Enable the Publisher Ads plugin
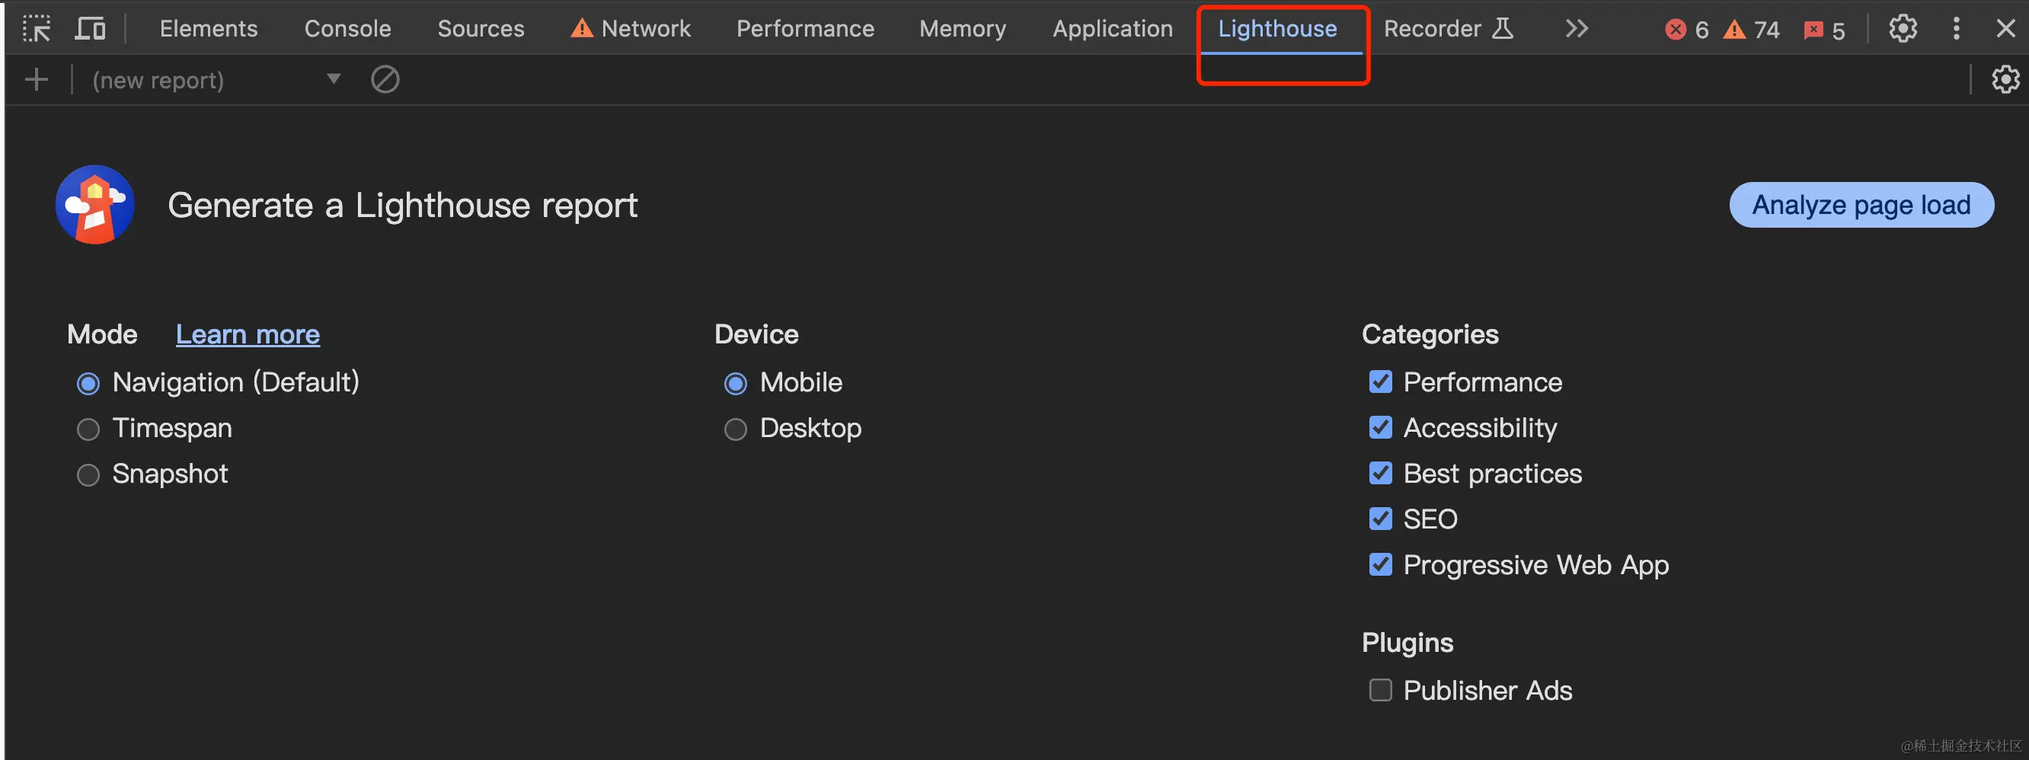Screen dimensions: 2029x760 point(1380,690)
